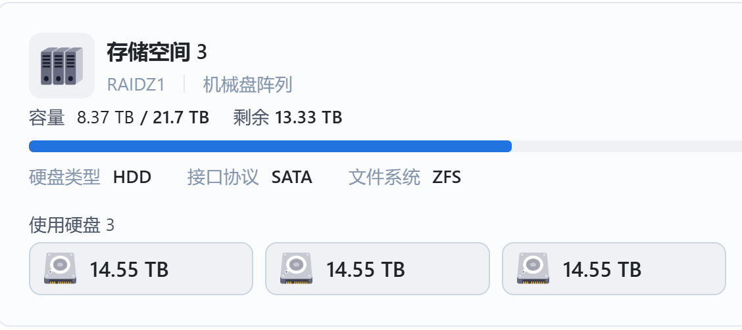This screenshot has height=330, width=742.
Task: Click the 机械盘阵列 label
Action: coord(247,85)
